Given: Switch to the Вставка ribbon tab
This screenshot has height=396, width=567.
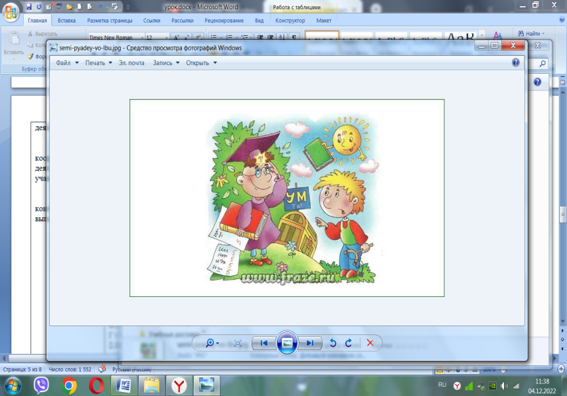Looking at the screenshot, I should (x=66, y=21).
